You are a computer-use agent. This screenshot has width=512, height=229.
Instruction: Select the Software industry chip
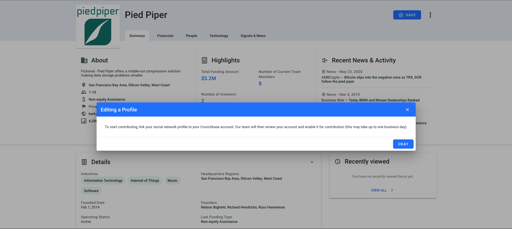click(x=91, y=191)
